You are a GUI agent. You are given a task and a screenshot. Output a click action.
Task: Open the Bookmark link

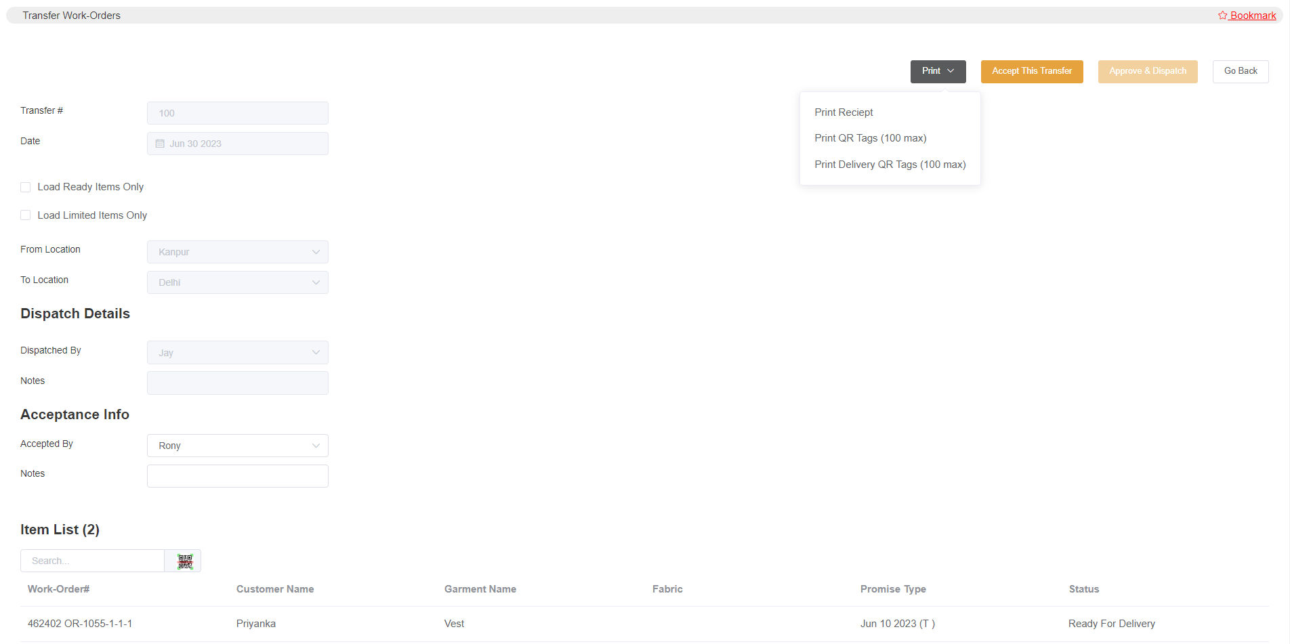(1253, 16)
